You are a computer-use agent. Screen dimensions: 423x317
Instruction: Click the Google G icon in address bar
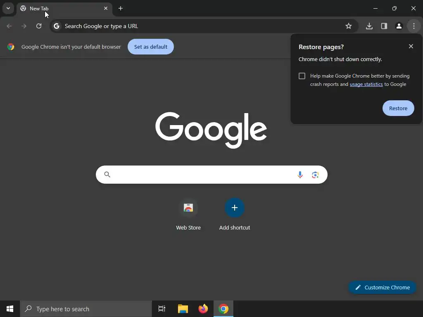(x=56, y=26)
